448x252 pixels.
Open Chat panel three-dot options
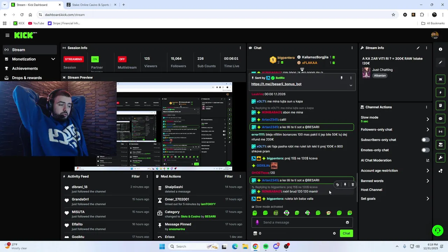click(x=352, y=48)
